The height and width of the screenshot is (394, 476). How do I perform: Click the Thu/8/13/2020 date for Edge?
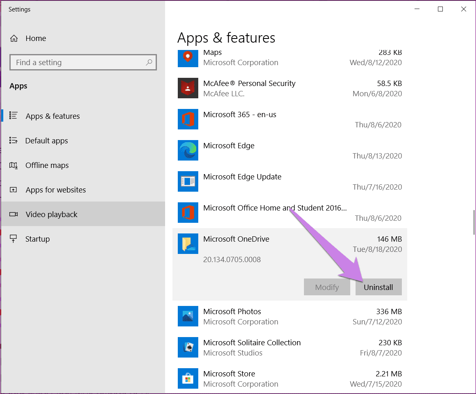point(377,156)
